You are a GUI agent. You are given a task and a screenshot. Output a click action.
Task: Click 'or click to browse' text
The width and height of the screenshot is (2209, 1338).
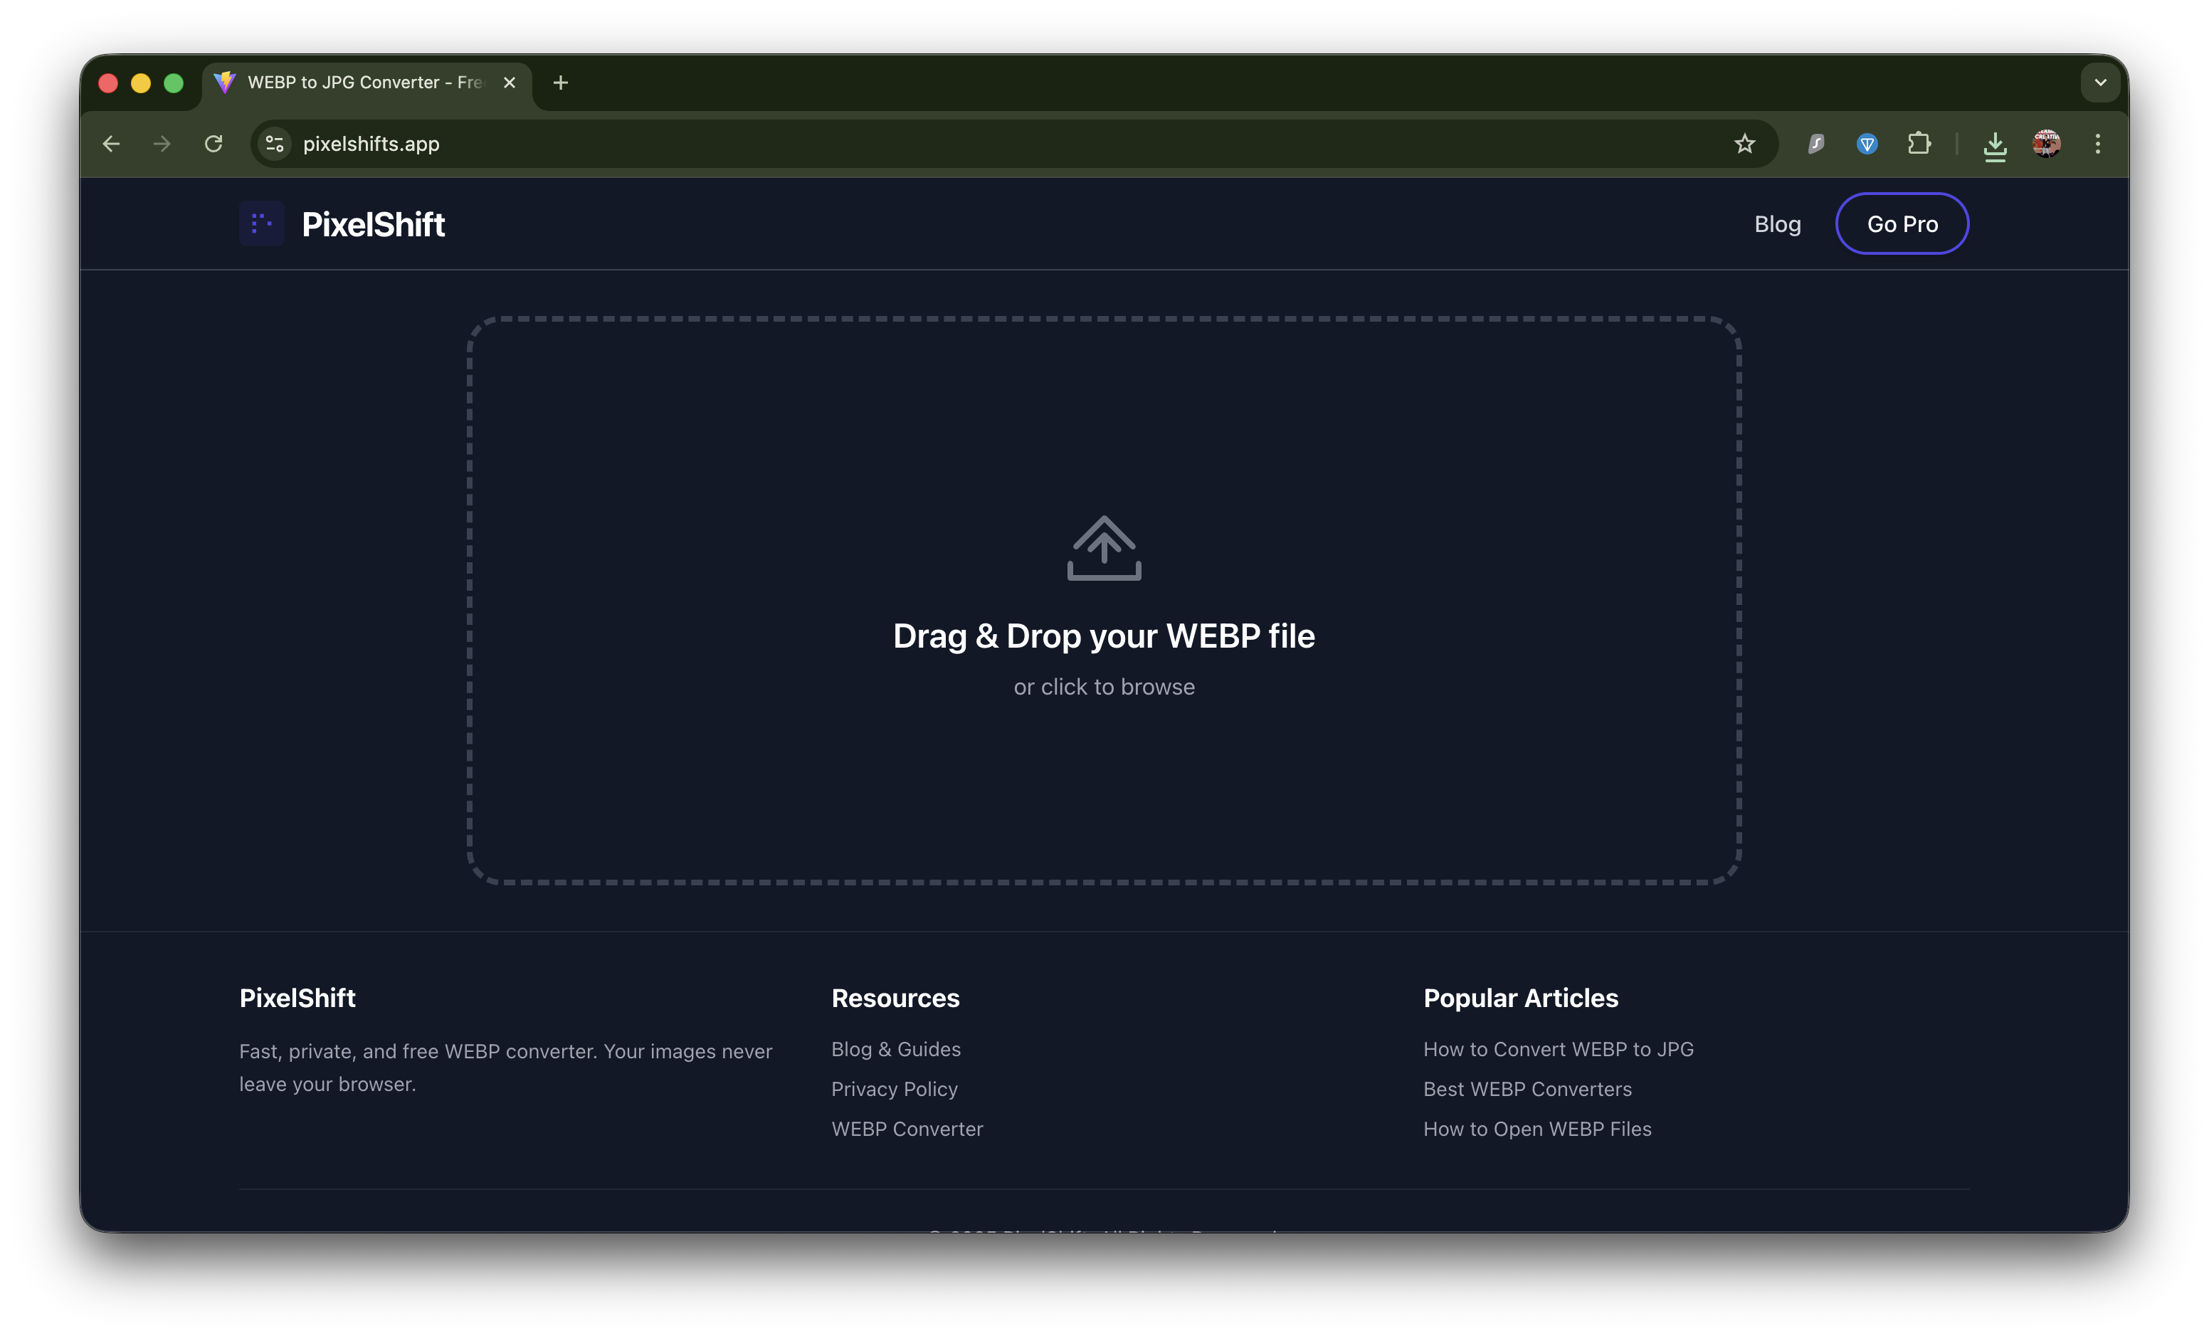(1104, 687)
